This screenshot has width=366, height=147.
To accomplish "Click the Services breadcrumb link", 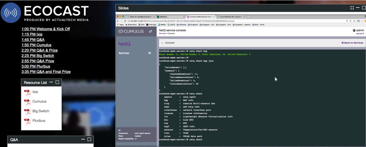I will [x=162, y=33].
